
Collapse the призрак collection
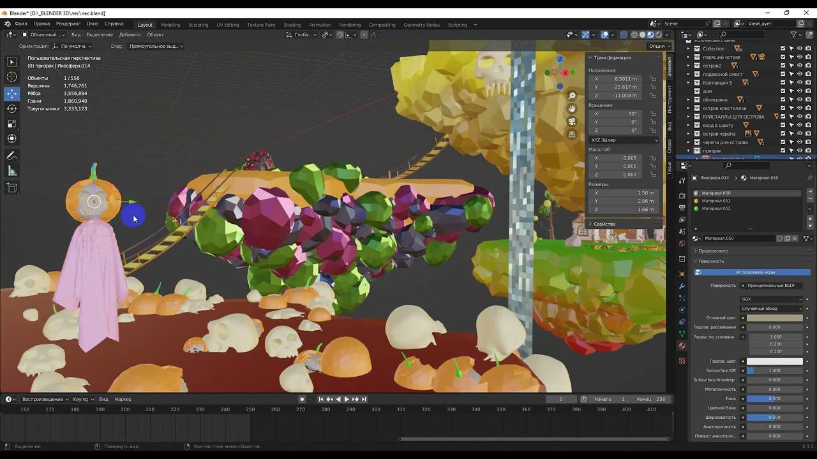(x=689, y=151)
